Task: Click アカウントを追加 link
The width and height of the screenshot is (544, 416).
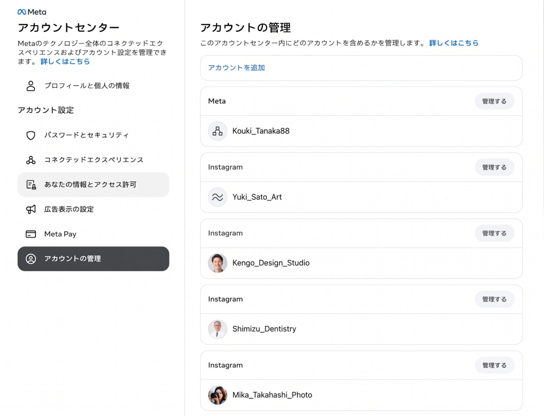Action: tap(237, 68)
